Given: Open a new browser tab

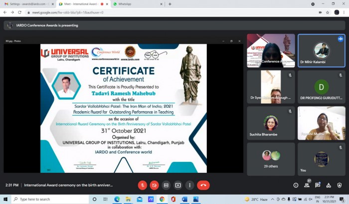Looking at the screenshot, I should (170, 4).
